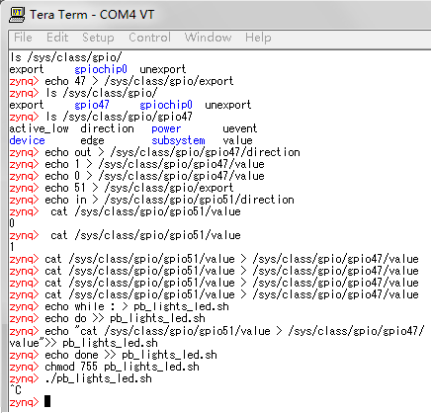Open the Help menu
The height and width of the screenshot is (413, 431).
[258, 38]
